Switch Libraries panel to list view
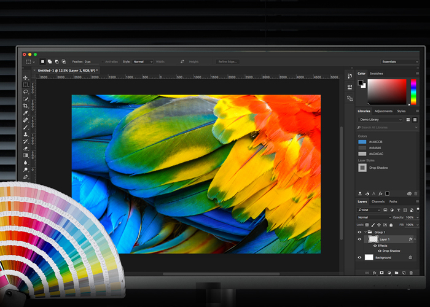 [415, 120]
